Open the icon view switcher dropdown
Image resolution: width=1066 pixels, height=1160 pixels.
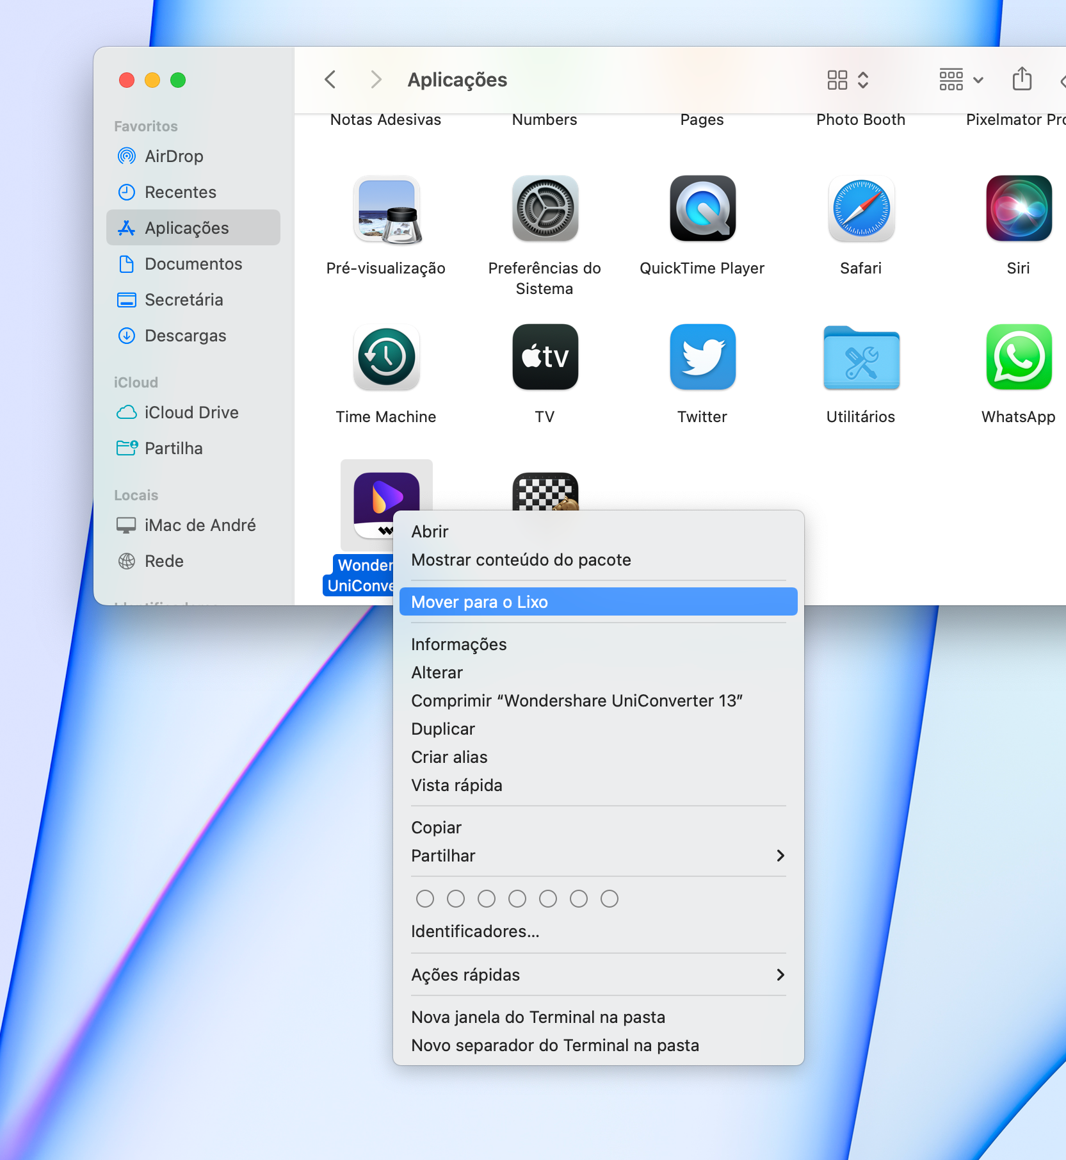pyautogui.click(x=847, y=80)
